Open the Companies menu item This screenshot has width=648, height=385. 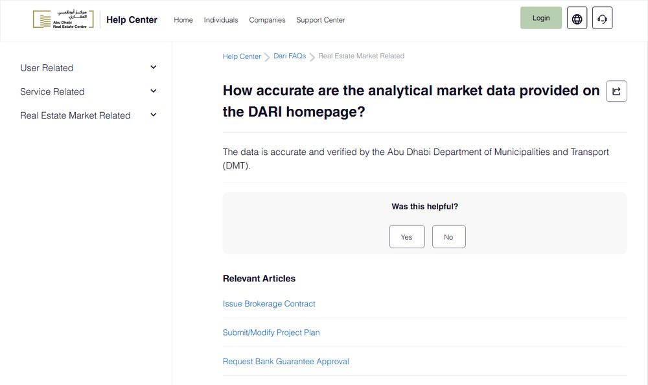tap(267, 20)
